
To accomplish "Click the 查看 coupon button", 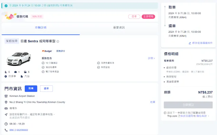I will pos(134,16).
